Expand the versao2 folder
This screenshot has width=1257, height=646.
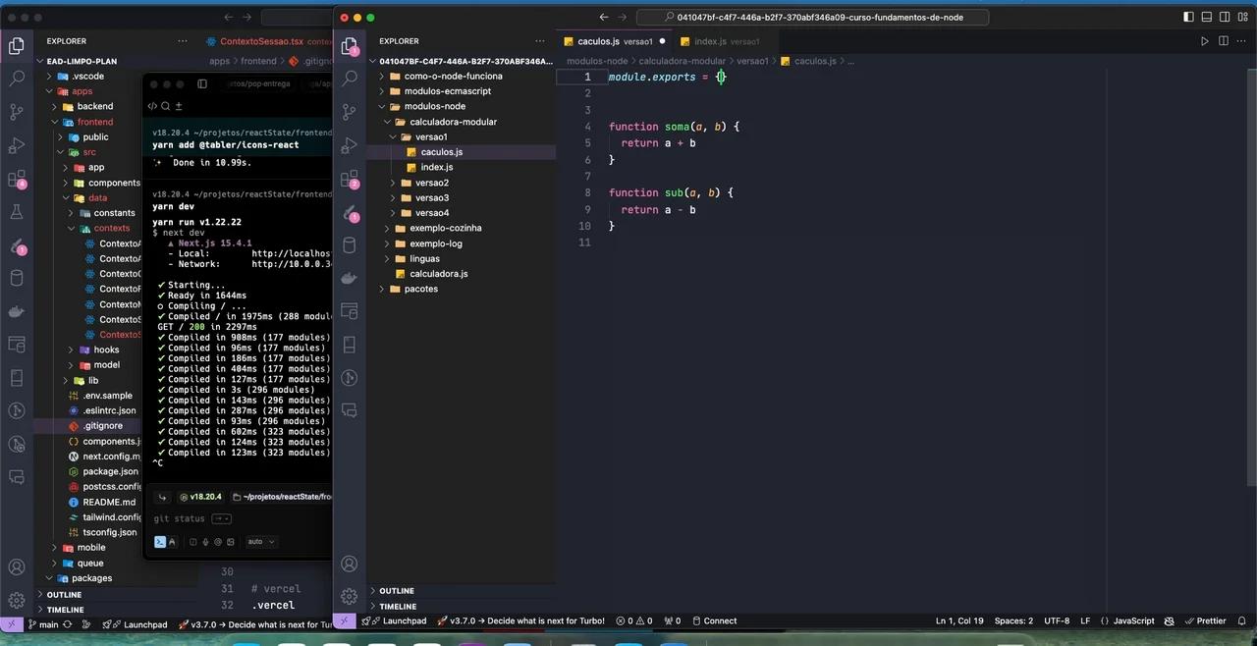(x=432, y=183)
